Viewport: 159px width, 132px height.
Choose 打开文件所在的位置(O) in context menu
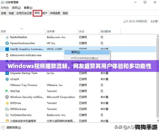[85, 58]
